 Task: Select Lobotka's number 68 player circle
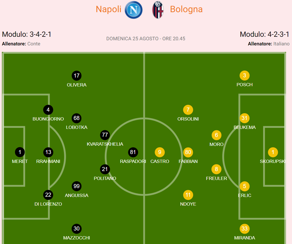(77, 118)
